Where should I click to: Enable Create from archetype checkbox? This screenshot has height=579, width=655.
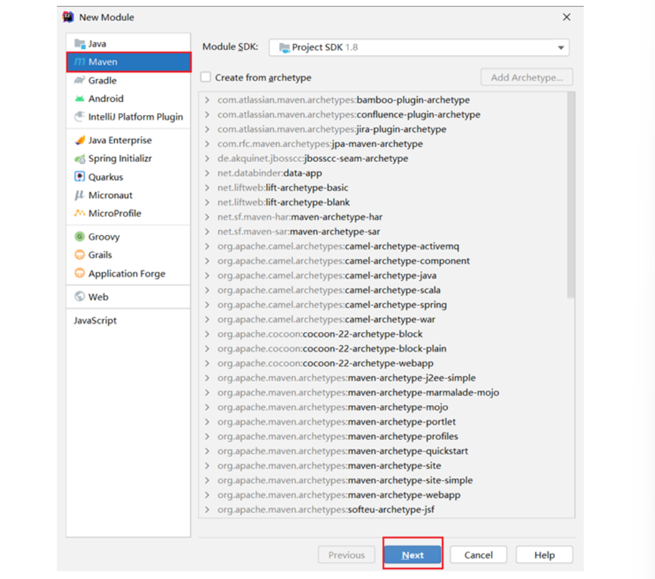click(205, 77)
